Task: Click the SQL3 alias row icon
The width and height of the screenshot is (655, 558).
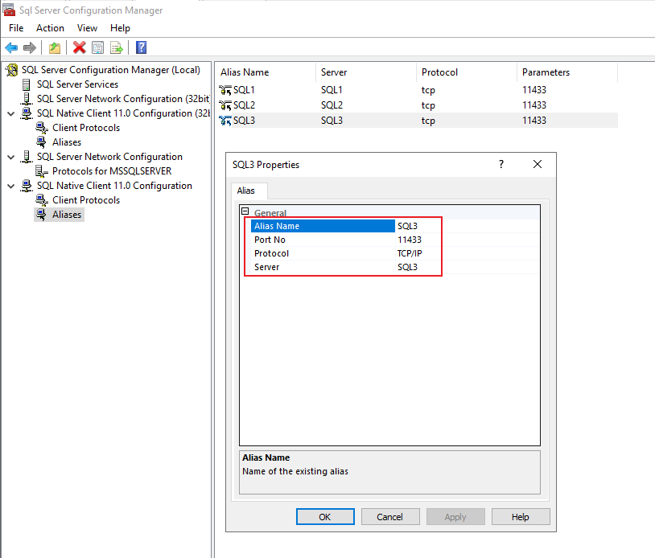Action: tap(225, 121)
